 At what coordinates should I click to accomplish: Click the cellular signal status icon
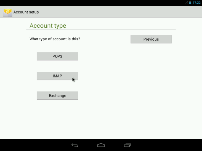[187, 3]
